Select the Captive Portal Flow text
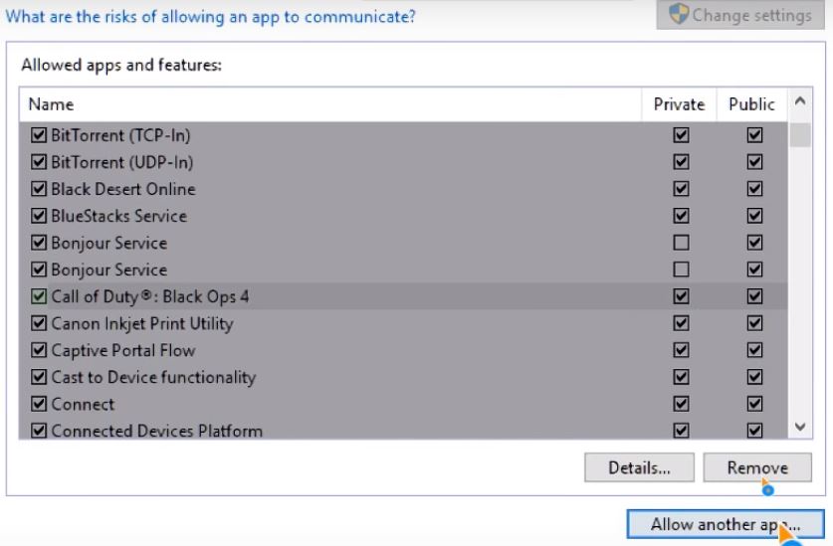 click(x=123, y=350)
